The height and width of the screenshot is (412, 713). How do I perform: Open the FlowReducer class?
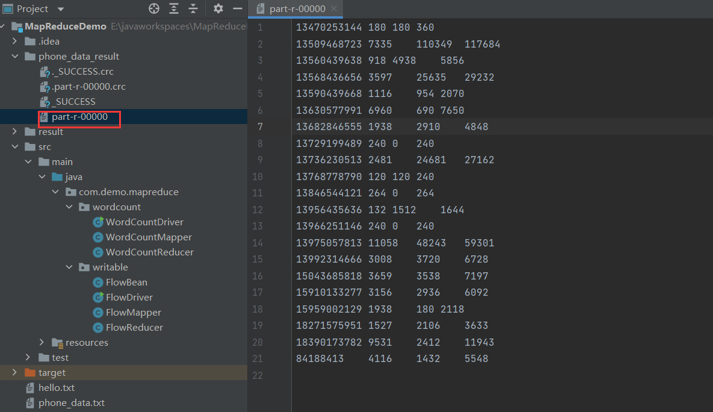click(x=134, y=327)
